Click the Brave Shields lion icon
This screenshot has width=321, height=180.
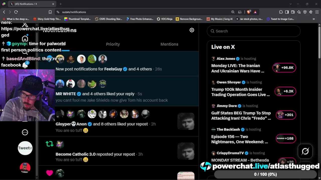(x=249, y=12)
